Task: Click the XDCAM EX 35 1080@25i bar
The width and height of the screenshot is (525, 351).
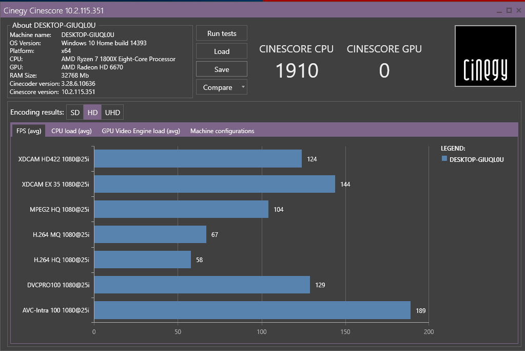Action: [215, 183]
